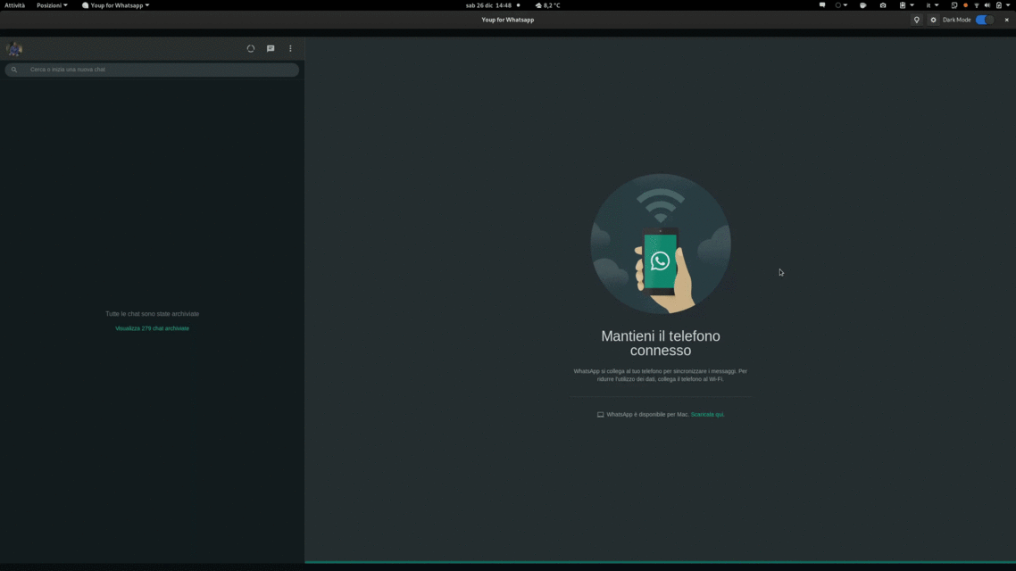Expand the Youp for Whatsapp app menu
Screen dimensions: 1016x571
click(x=115, y=5)
